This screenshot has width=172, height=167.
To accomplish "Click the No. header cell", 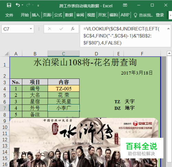I will click(x=16, y=82).
